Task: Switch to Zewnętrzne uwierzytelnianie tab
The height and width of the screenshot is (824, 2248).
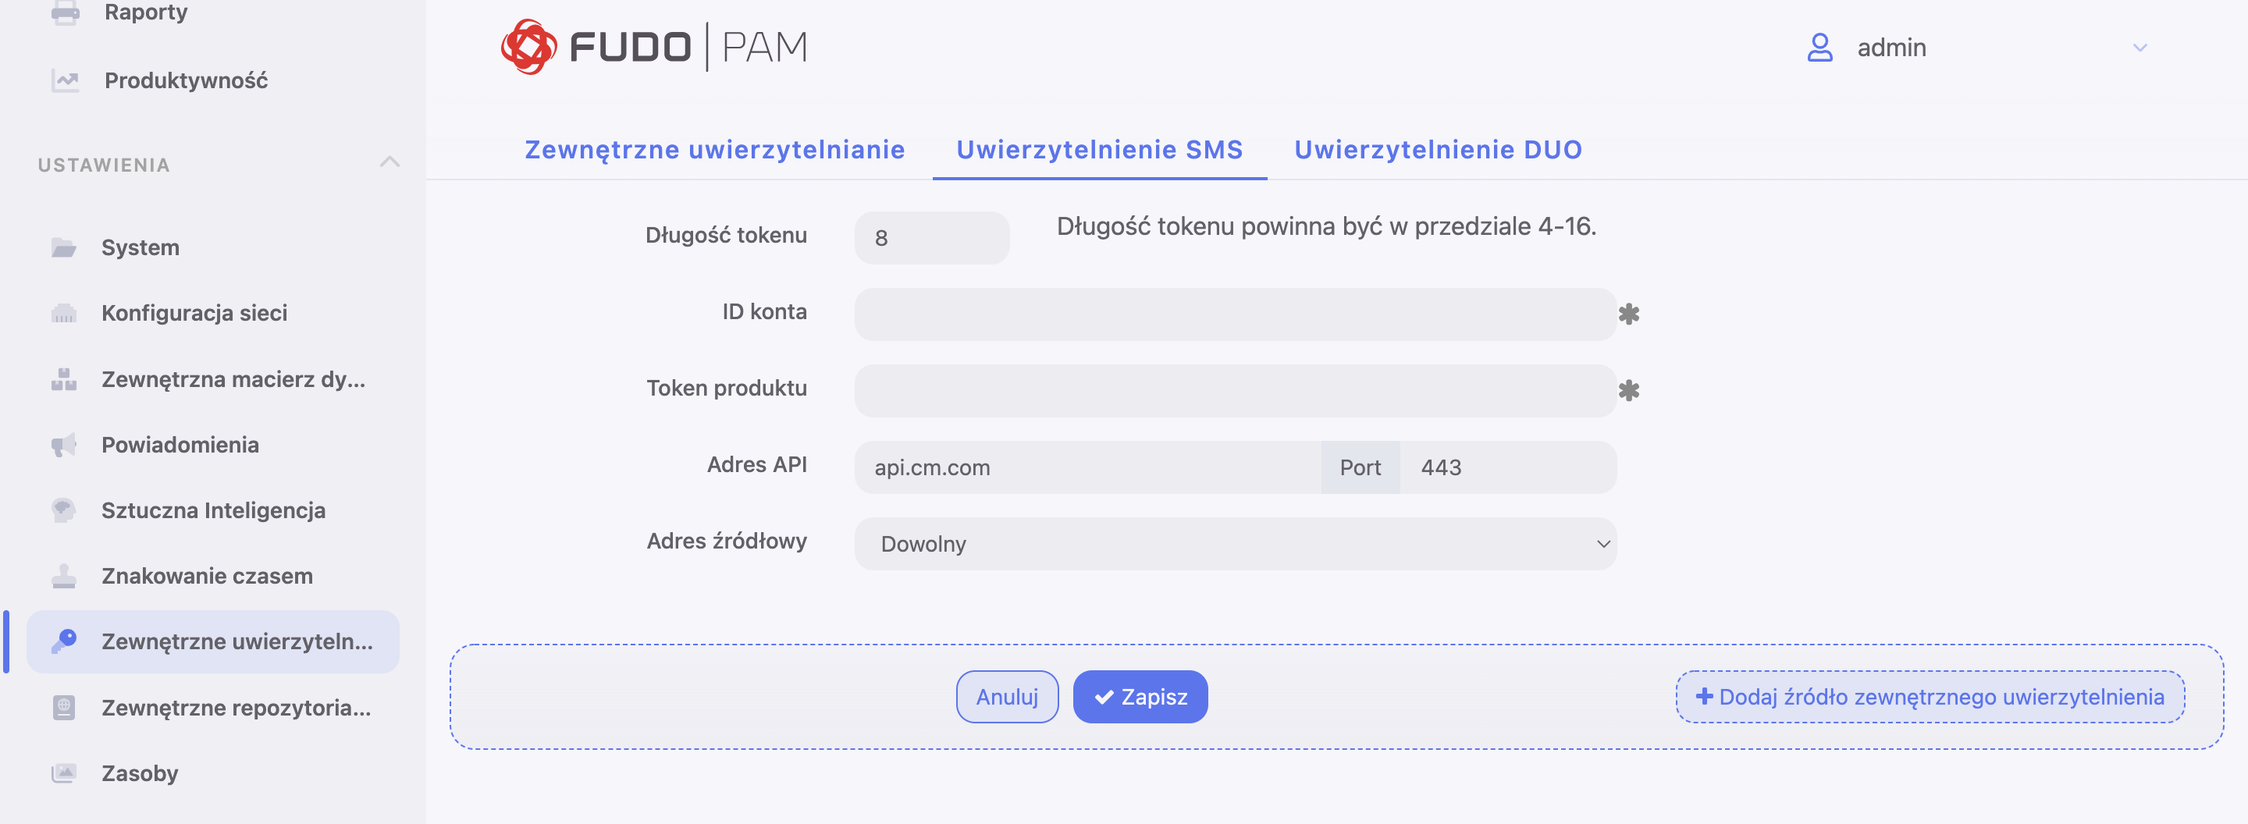Action: click(x=714, y=149)
